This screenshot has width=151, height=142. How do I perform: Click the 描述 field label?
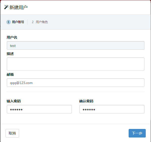pos(10,54)
